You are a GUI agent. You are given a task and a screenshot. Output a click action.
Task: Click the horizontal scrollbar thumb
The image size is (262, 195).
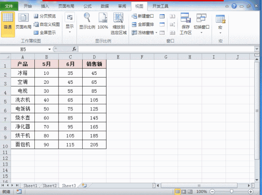tap(199, 186)
